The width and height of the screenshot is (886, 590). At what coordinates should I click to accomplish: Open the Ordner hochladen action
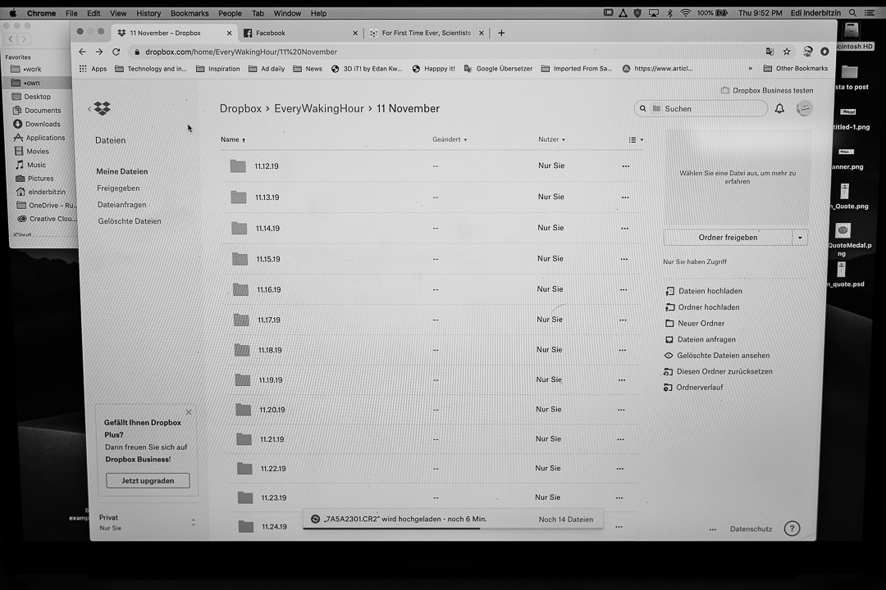pos(709,307)
